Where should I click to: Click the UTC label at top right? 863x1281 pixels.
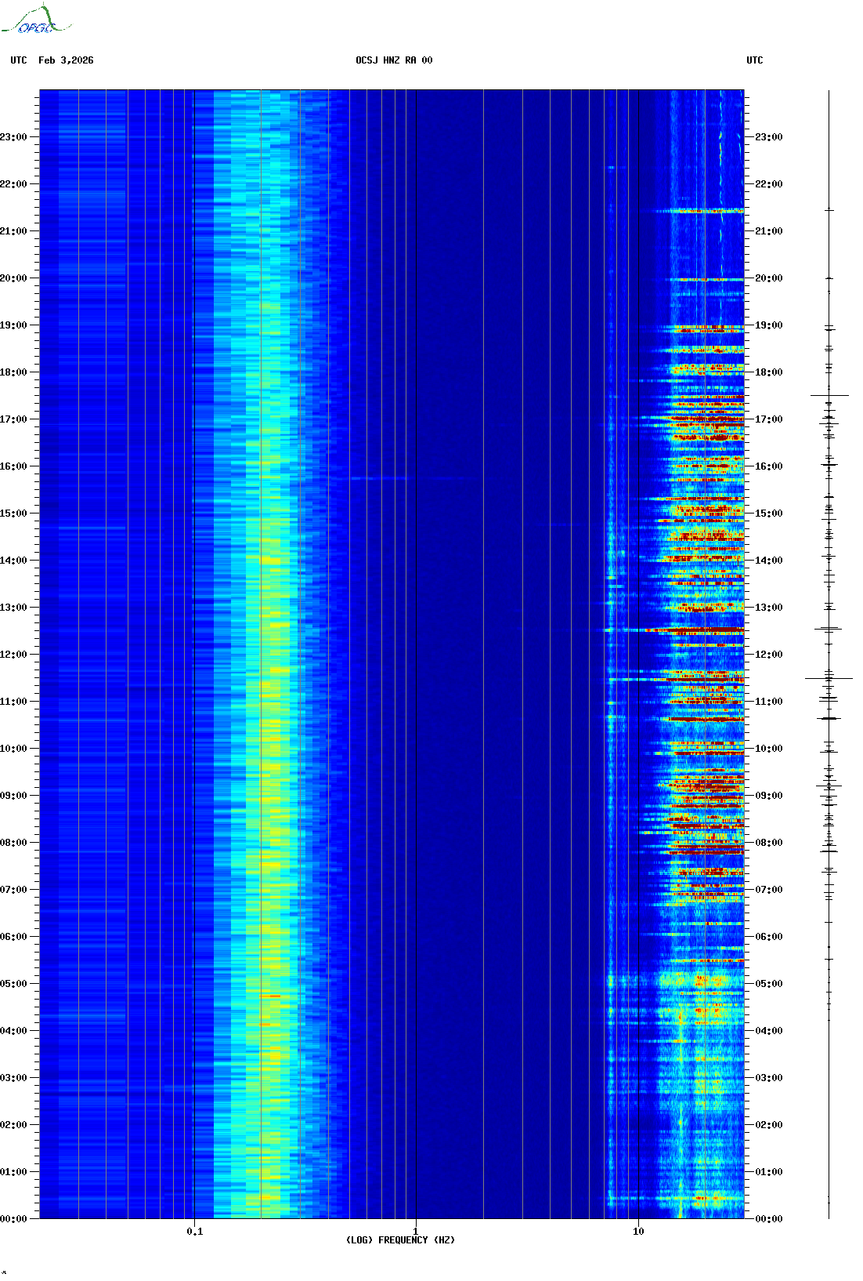coord(754,60)
